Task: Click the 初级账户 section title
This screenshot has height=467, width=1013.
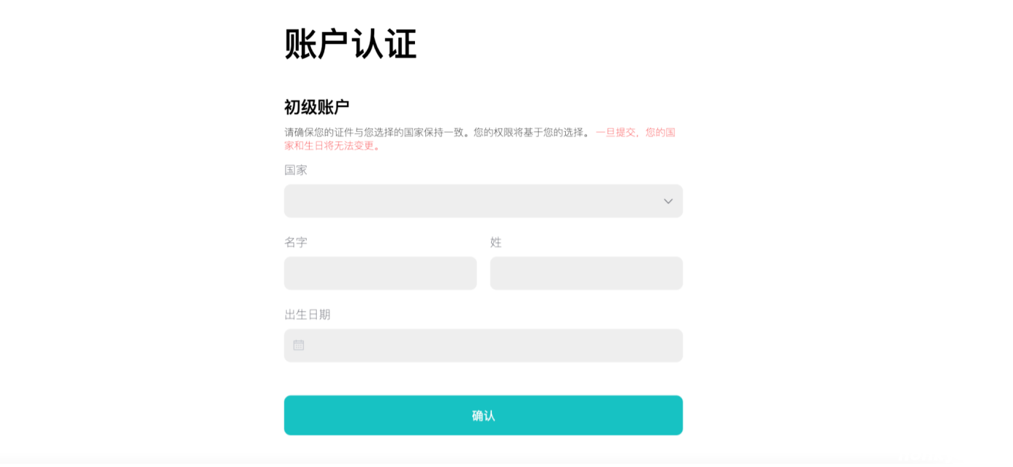Action: 316,107
